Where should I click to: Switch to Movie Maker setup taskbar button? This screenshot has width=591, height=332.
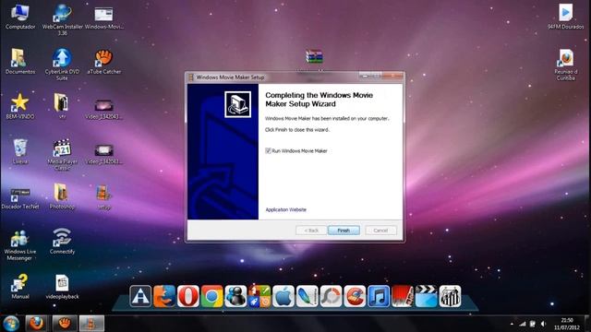91,324
